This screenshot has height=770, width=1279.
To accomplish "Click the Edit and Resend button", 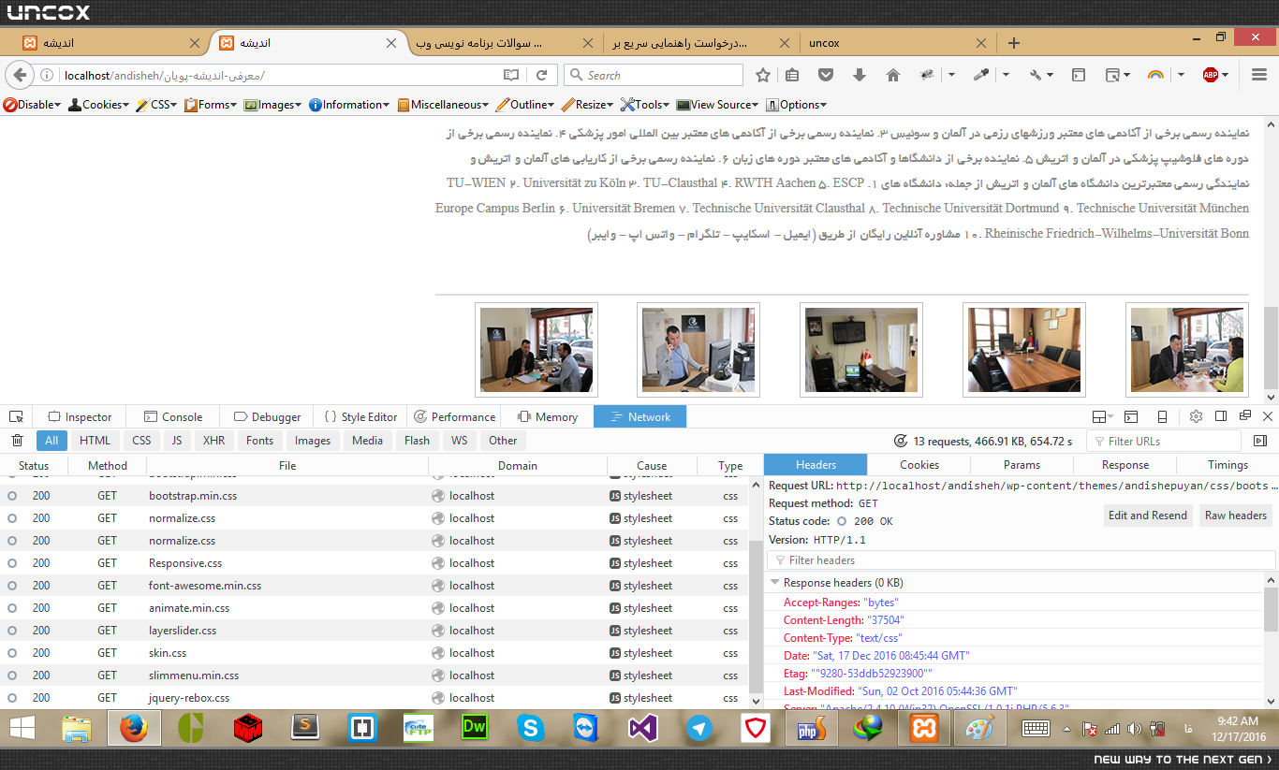I will (x=1147, y=516).
